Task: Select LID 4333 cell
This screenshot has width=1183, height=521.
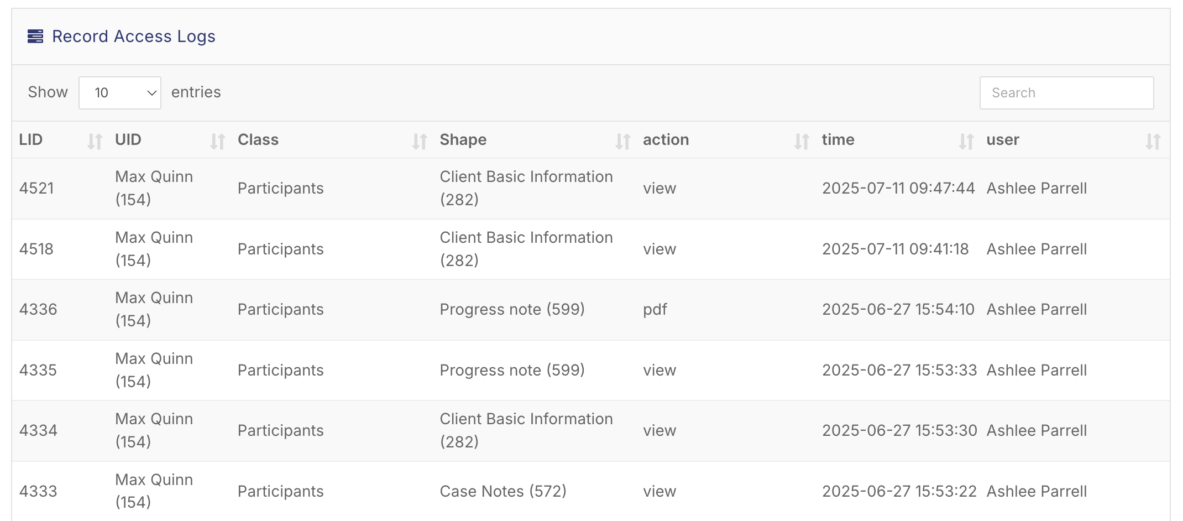Action: (38, 492)
